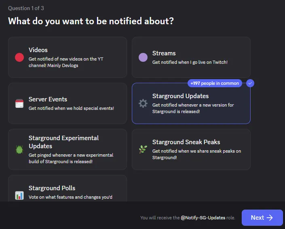Screen dimensions: 285x229
Task: Click the Question 1 of 3 indicator
Action: point(26,8)
